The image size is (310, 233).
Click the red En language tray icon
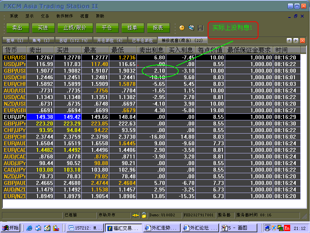[x=287, y=228]
